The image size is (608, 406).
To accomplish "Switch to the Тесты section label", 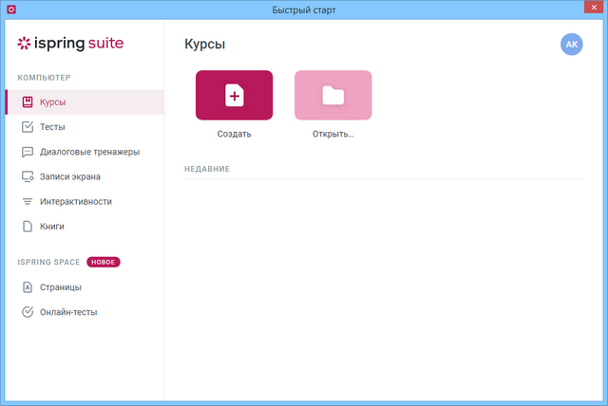I will (52, 126).
